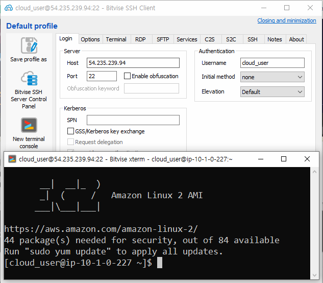Click the Obfuscation keyword field
Screen dimensions: 323x283
point(152,88)
